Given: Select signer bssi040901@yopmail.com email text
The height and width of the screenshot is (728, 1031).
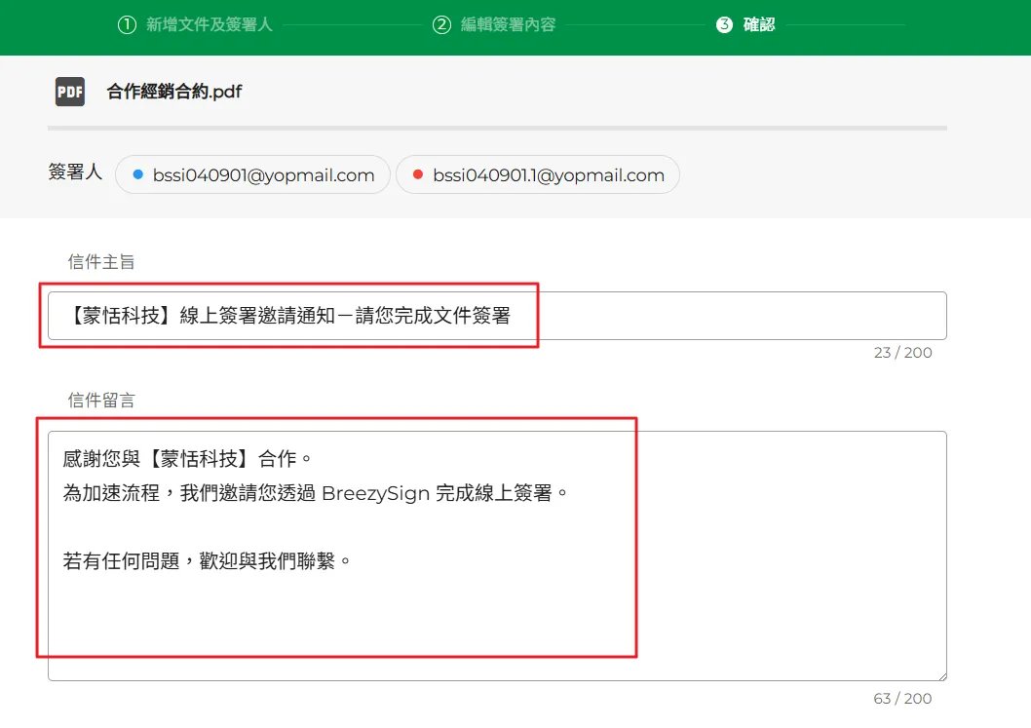Looking at the screenshot, I should pos(263,175).
